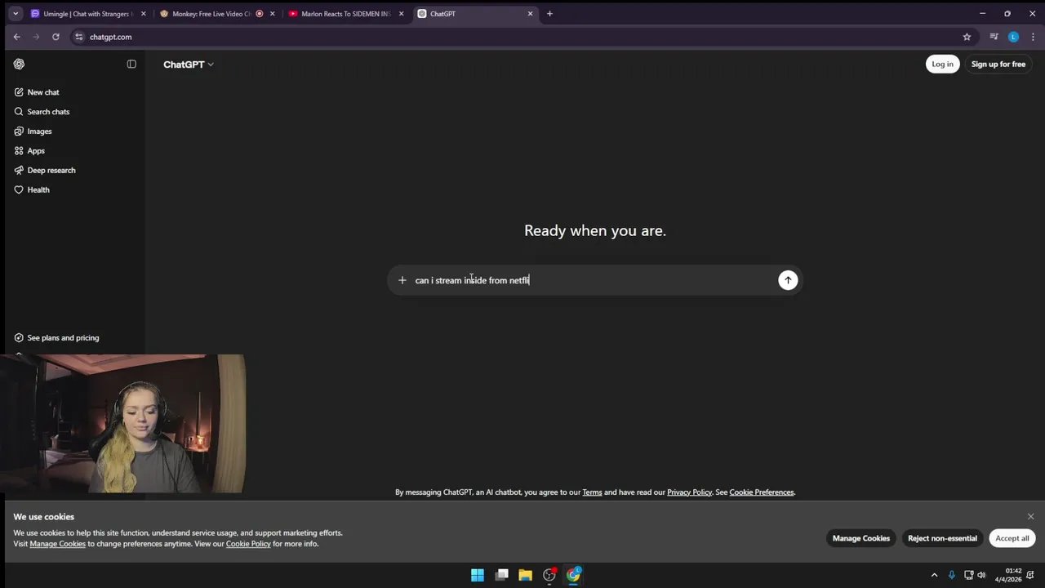Viewport: 1045px width, 588px height.
Task: Open File Explorer from the taskbar
Action: click(525, 575)
